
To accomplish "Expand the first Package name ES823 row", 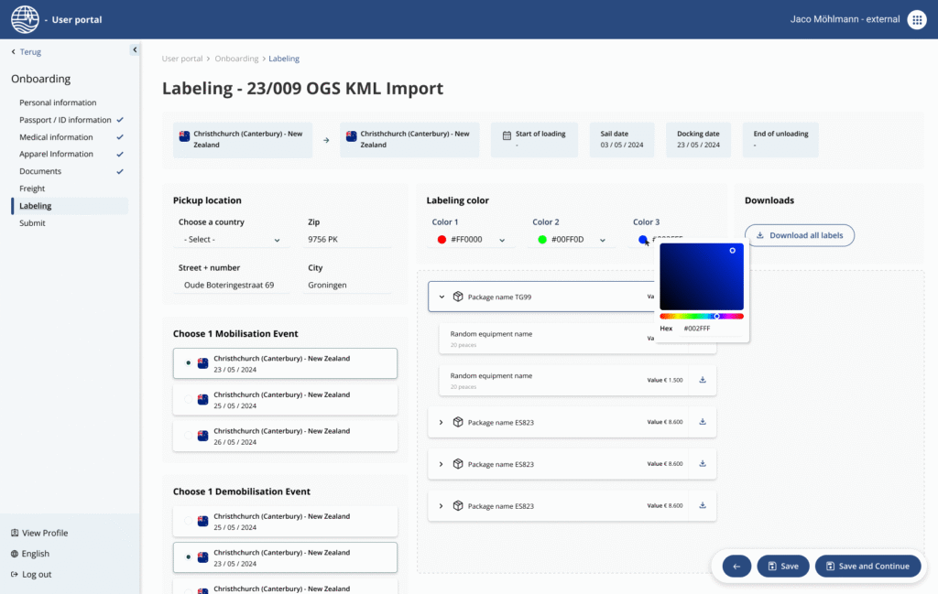I will tap(439, 423).
